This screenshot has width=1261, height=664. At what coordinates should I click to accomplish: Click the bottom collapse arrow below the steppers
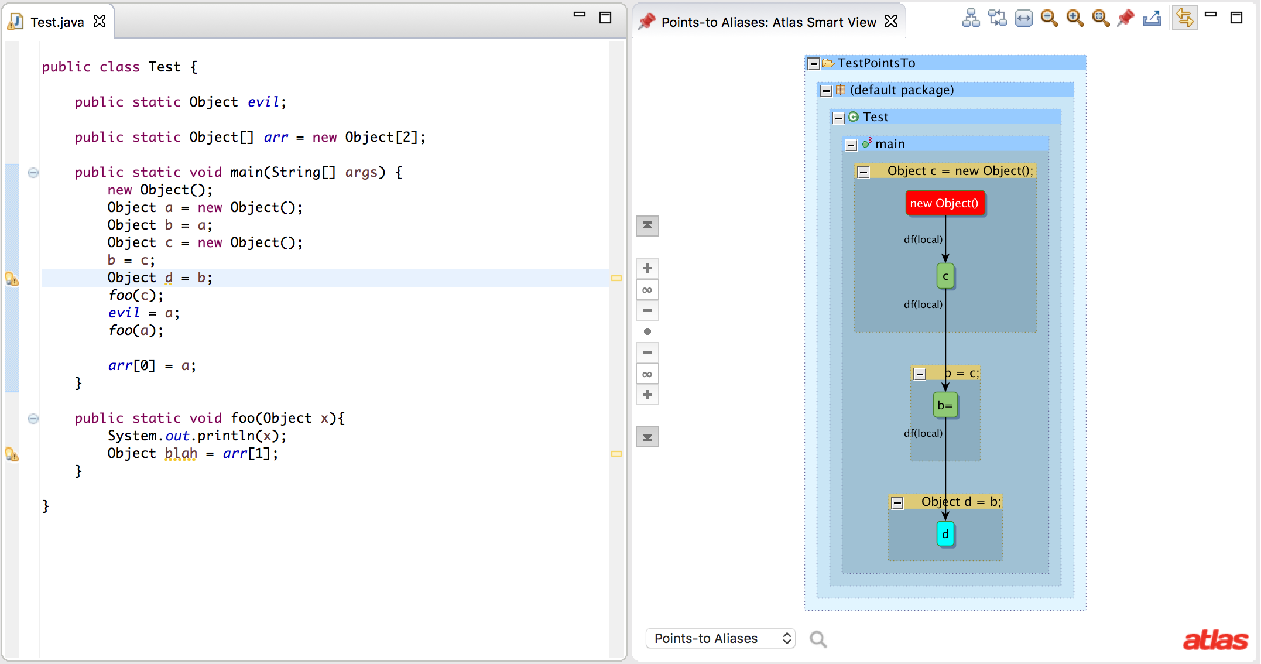point(647,437)
